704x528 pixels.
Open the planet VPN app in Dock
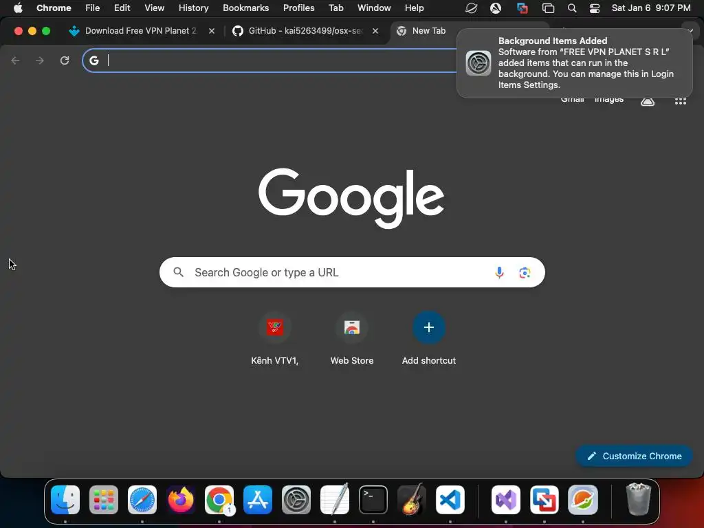583,500
